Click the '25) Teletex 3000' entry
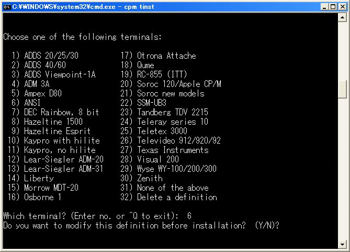Viewport: 350px width, 252px height. tap(154, 131)
